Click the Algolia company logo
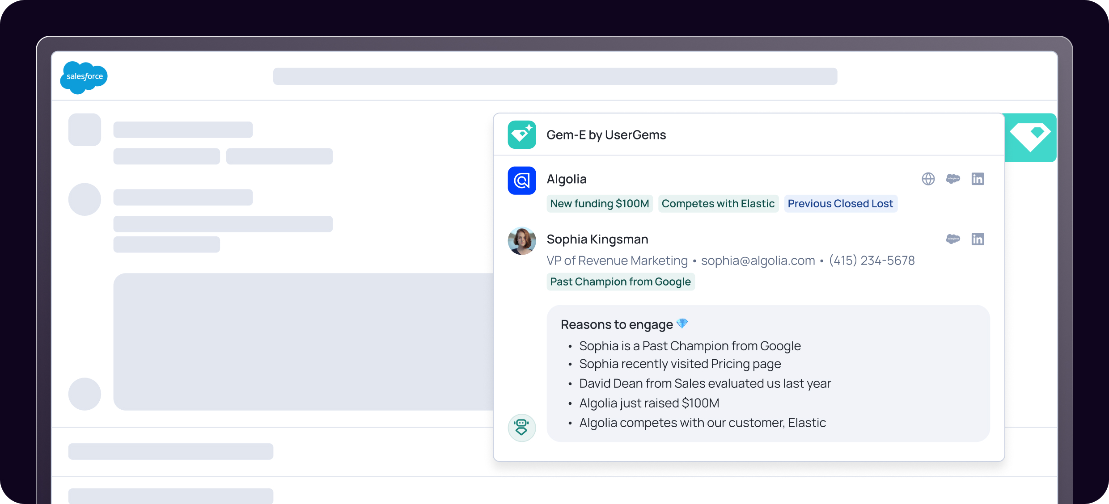This screenshot has width=1109, height=504. (521, 181)
